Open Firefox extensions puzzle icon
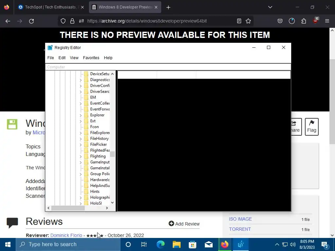Screen dimensions: 335x251 (304, 21)
